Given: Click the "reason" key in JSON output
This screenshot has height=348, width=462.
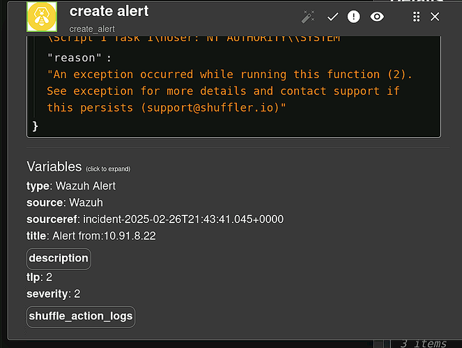Looking at the screenshot, I should (x=79, y=57).
